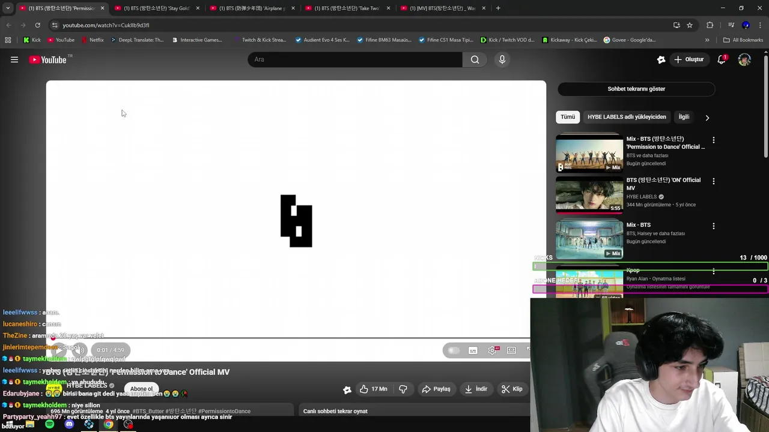Subscribe with the 'Abone ol' button

coord(142,389)
